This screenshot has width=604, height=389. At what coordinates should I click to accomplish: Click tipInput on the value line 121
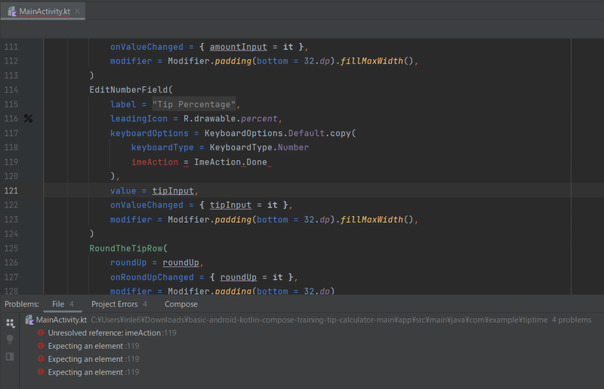coord(173,191)
